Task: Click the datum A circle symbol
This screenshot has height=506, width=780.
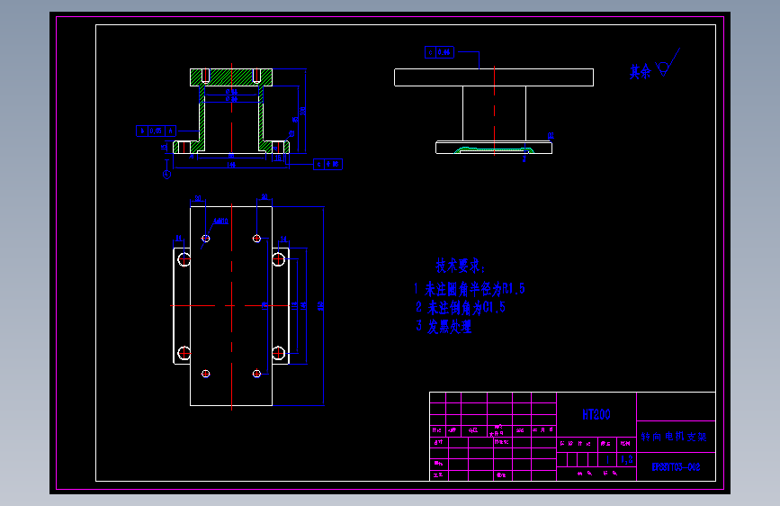Action: pos(167,175)
